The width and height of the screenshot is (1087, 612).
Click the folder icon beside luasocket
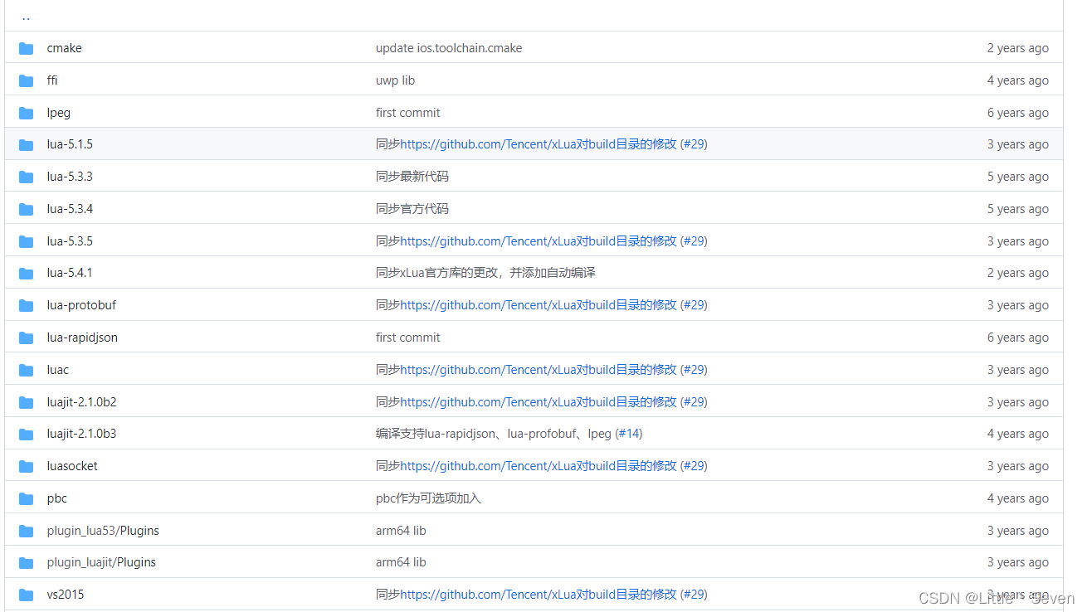pyautogui.click(x=26, y=465)
